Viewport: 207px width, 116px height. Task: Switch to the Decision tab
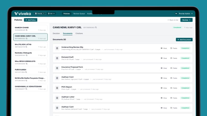click(56, 34)
